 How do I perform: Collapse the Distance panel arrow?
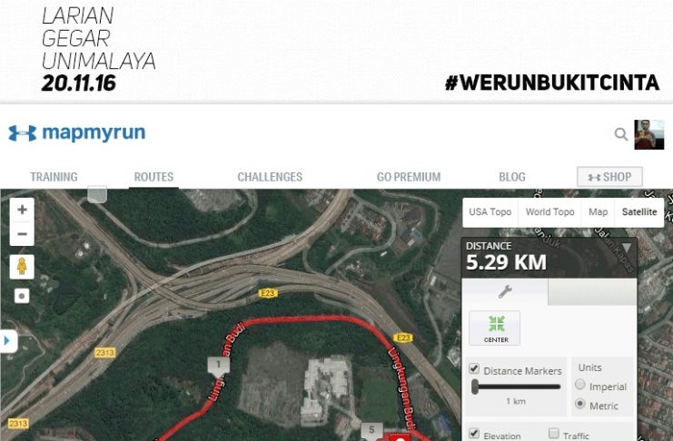[x=626, y=248]
